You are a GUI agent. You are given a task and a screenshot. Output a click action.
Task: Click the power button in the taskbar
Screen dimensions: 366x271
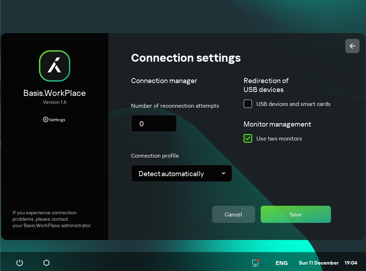tap(19, 263)
